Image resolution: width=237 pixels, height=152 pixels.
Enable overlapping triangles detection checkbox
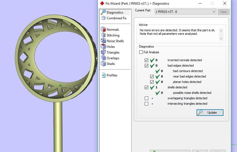146,98
